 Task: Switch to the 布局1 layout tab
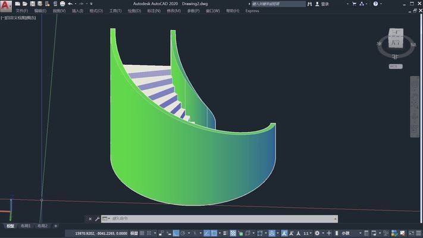pyautogui.click(x=26, y=226)
